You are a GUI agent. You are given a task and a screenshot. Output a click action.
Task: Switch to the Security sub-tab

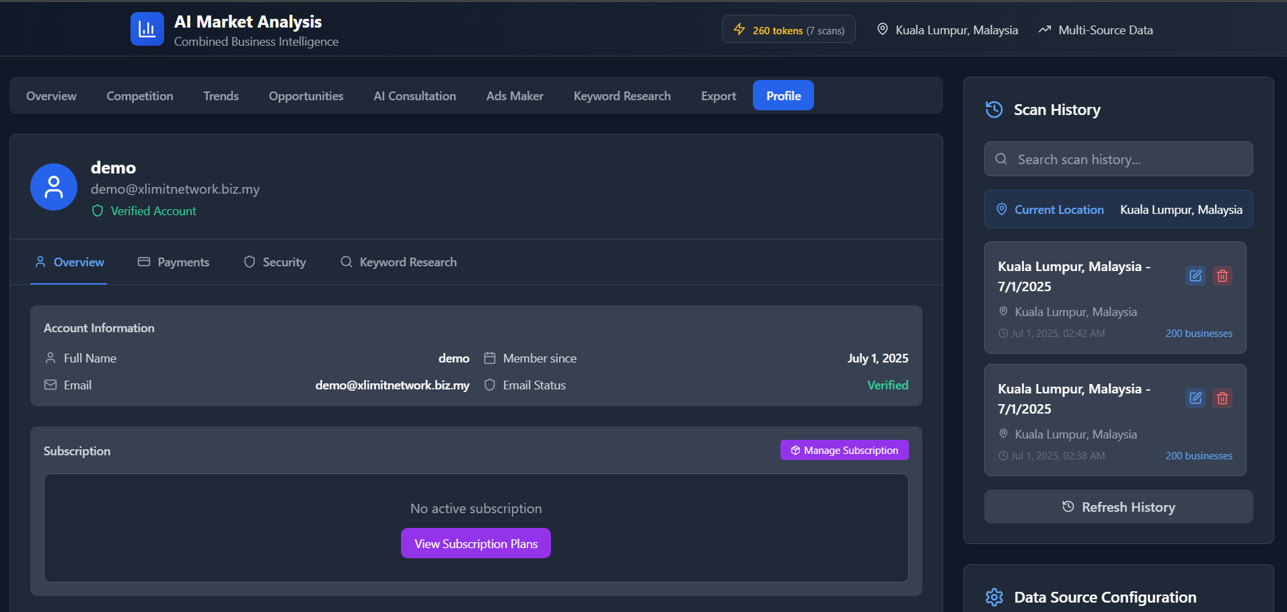pos(274,262)
